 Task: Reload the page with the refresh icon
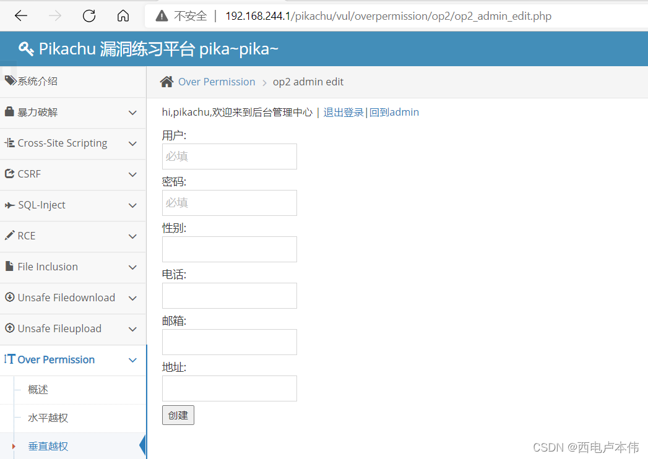pos(89,15)
